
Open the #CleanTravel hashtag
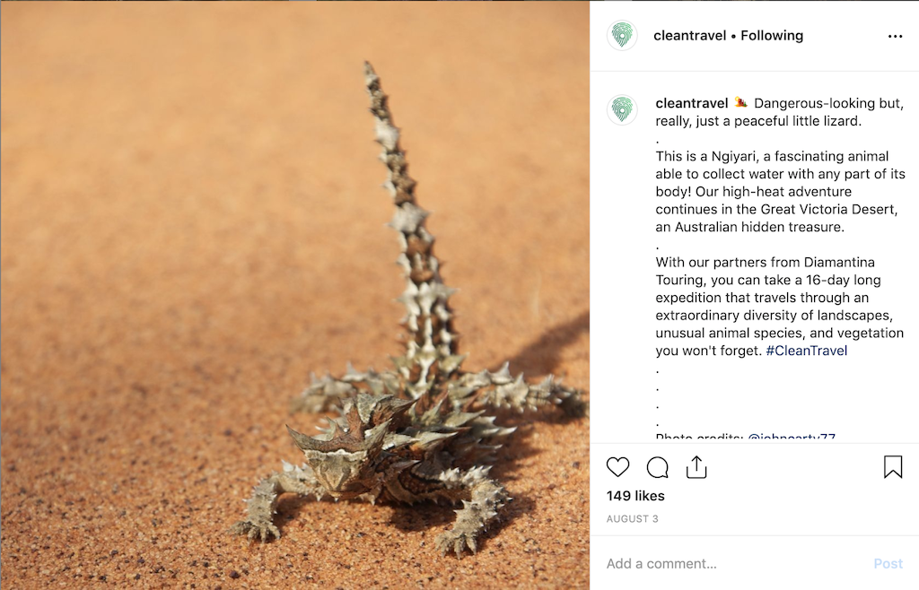tap(807, 351)
